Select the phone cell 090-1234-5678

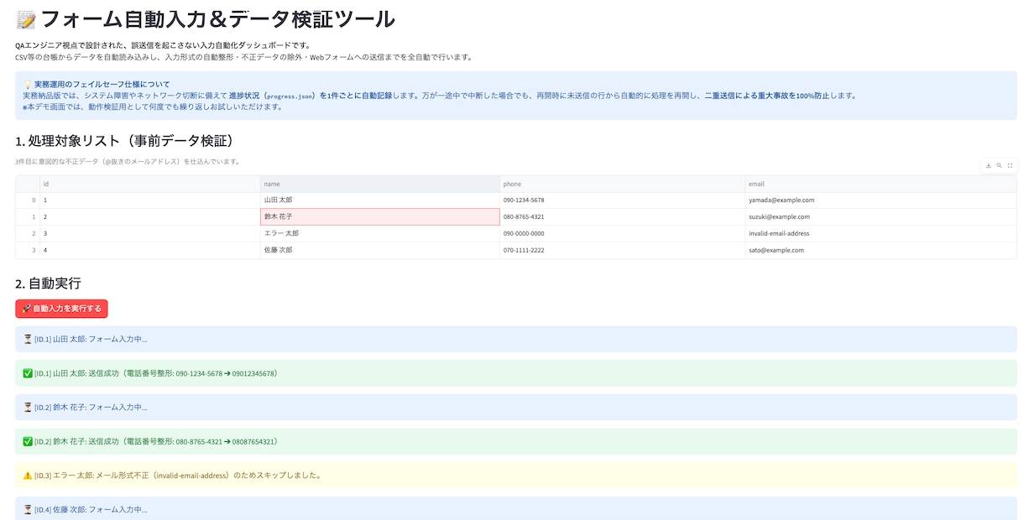coord(623,200)
